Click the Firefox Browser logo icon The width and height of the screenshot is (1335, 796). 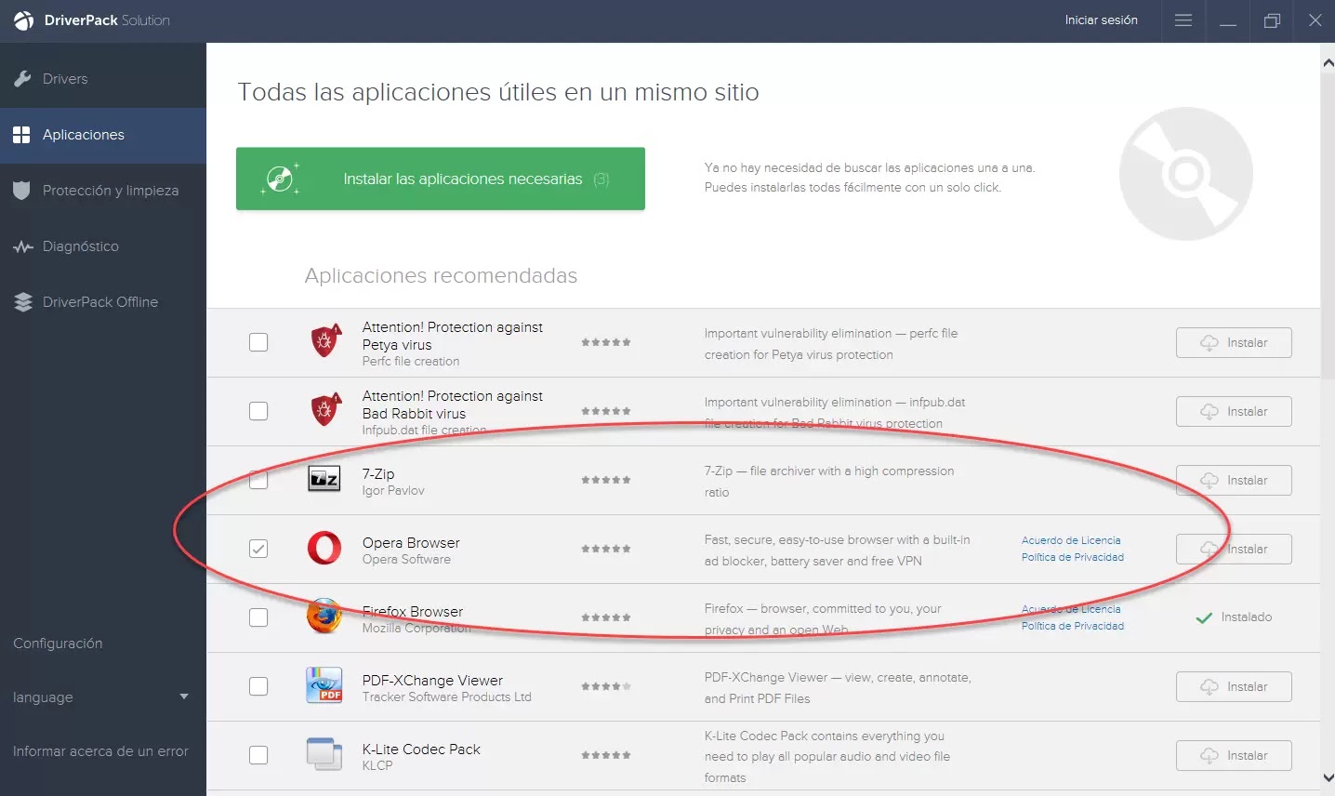[324, 617]
